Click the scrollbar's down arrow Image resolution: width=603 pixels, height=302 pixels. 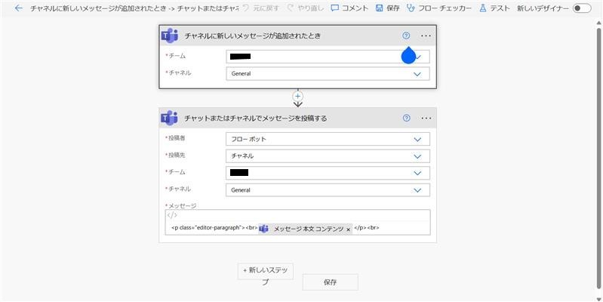pos(598,298)
